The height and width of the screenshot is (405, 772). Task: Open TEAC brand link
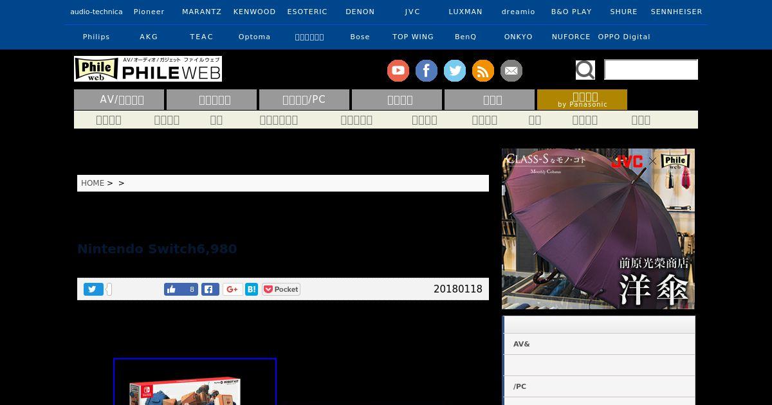click(202, 37)
